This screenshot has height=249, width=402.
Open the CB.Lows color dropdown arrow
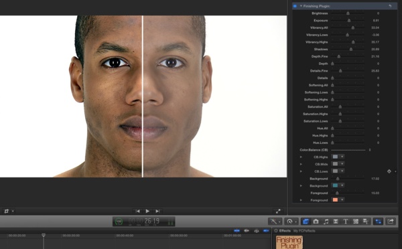pos(342,171)
